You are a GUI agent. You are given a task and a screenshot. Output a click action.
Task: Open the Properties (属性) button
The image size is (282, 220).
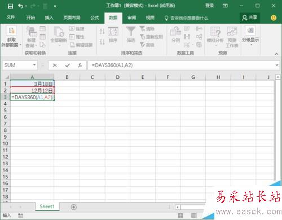point(77,37)
